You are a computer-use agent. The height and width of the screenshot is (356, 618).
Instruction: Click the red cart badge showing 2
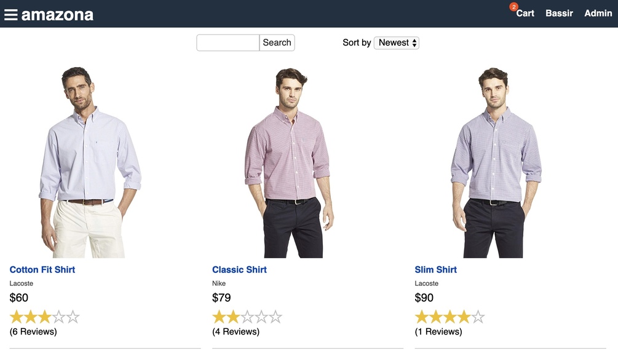514,7
